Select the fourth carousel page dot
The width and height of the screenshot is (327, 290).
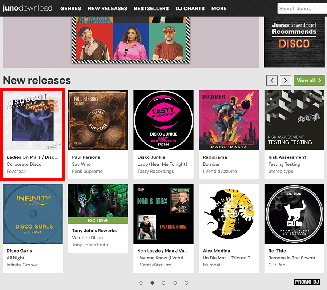point(175,283)
